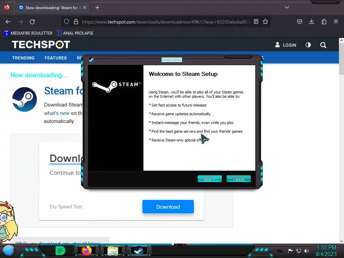Open the TRENDING menu item
344x258 pixels.
[x=23, y=58]
